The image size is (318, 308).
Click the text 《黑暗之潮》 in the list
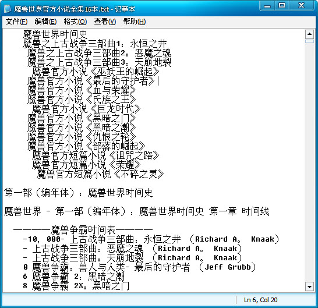(110, 128)
